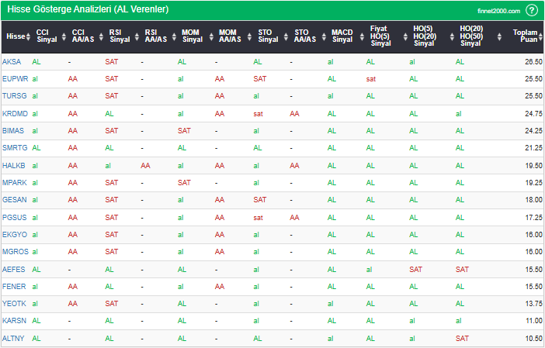Open the MGROS stock link
The image size is (545, 348).
[x=16, y=252]
